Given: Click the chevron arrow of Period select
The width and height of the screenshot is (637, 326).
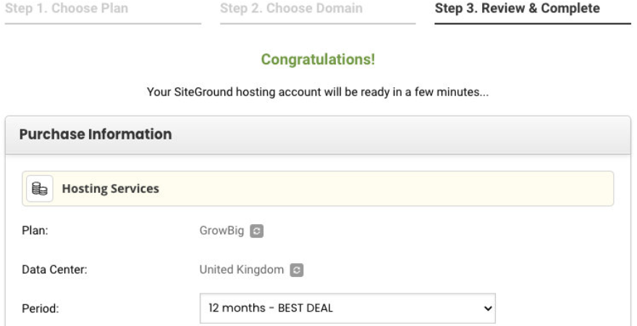Looking at the screenshot, I should pos(487,308).
